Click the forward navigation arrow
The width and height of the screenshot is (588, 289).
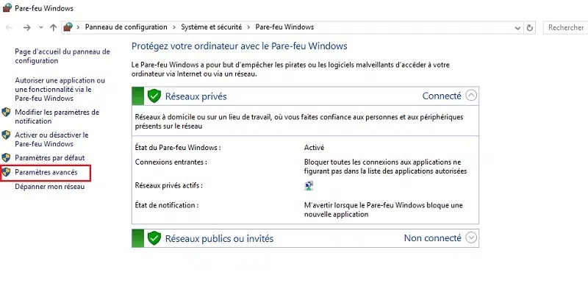click(x=26, y=27)
